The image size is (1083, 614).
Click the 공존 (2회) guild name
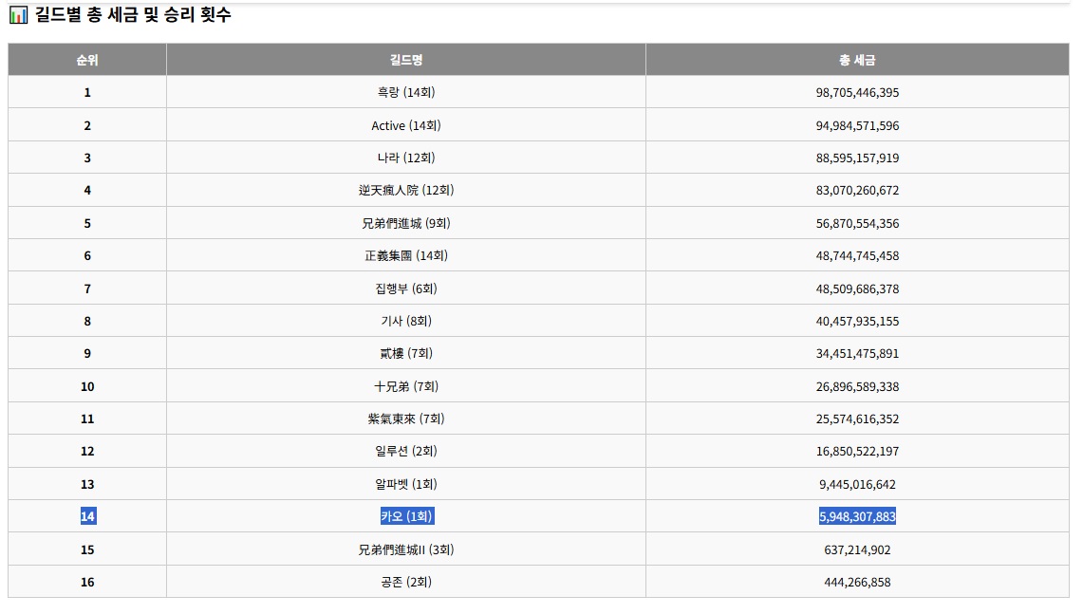click(406, 583)
